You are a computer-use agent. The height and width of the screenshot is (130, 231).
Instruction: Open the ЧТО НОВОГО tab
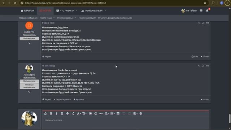tap(65, 10)
